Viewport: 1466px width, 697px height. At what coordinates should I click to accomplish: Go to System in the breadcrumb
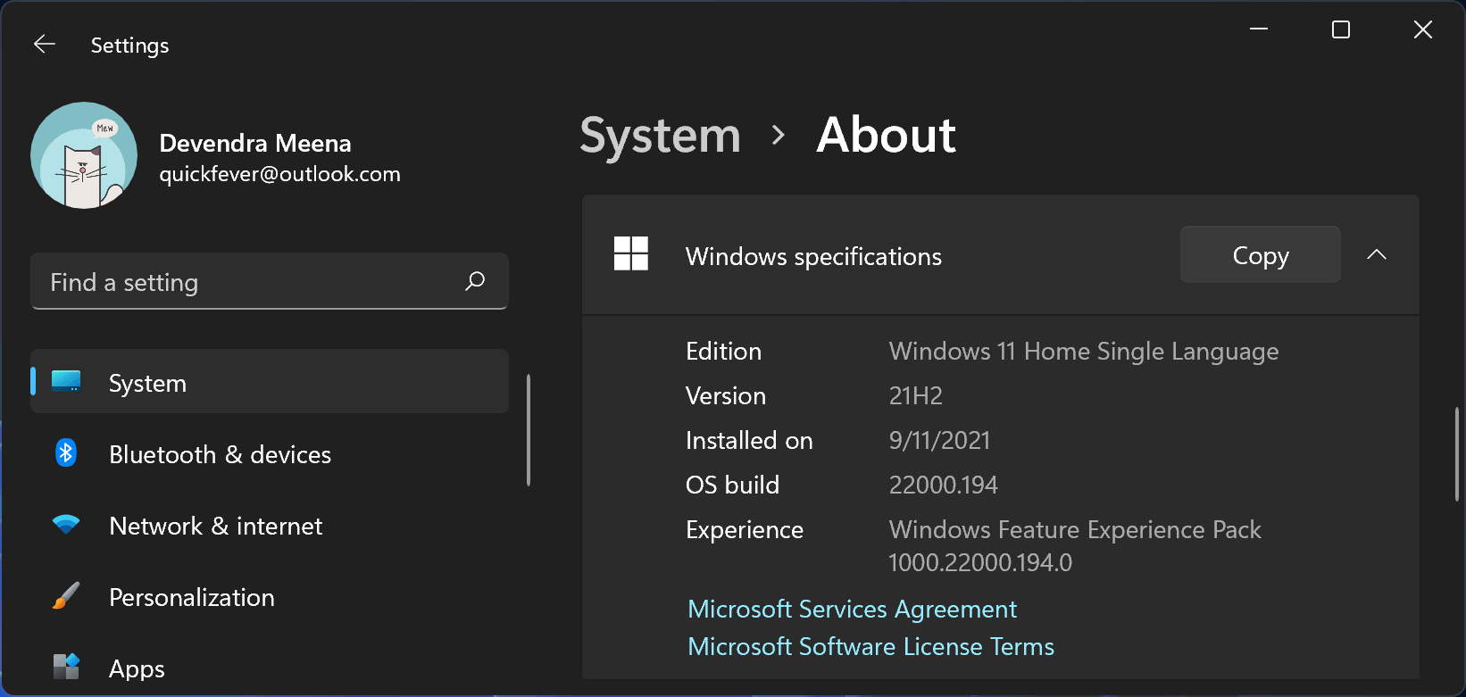[x=660, y=136]
